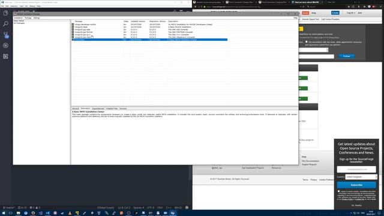Screen dimensions: 384x216
Task: Open Search icon in VS Code sidebar
Action: pos(5,24)
